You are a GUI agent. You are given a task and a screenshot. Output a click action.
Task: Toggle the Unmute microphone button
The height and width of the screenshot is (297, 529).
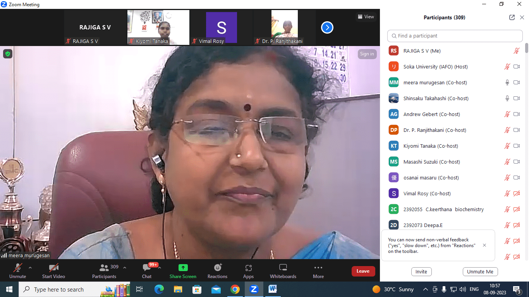(17, 271)
